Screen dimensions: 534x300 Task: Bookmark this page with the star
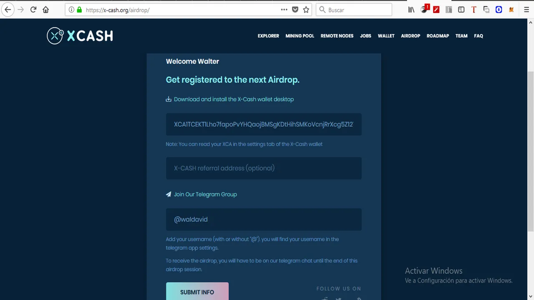[306, 10]
